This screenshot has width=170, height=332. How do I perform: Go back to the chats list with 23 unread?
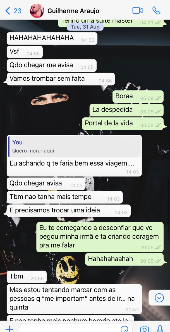point(13,11)
